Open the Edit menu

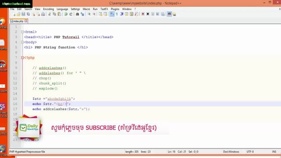(19, 9)
